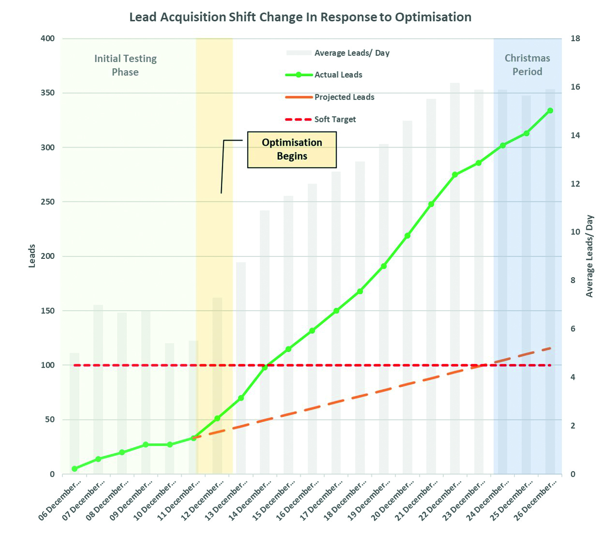The height and width of the screenshot is (539, 602).
Task: Click the average leads bar for 13 December
Action: 241,368
